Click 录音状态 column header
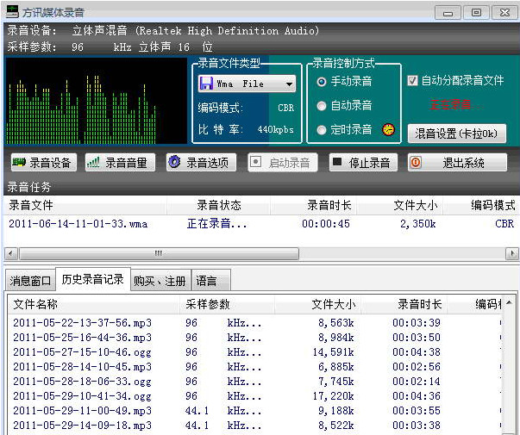 click(x=218, y=205)
